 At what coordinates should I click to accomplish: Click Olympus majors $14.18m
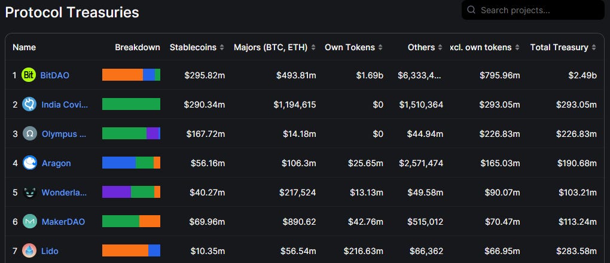point(300,134)
